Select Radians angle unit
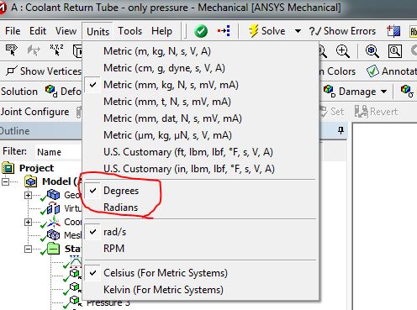This screenshot has width=417, height=310. tap(200, 208)
